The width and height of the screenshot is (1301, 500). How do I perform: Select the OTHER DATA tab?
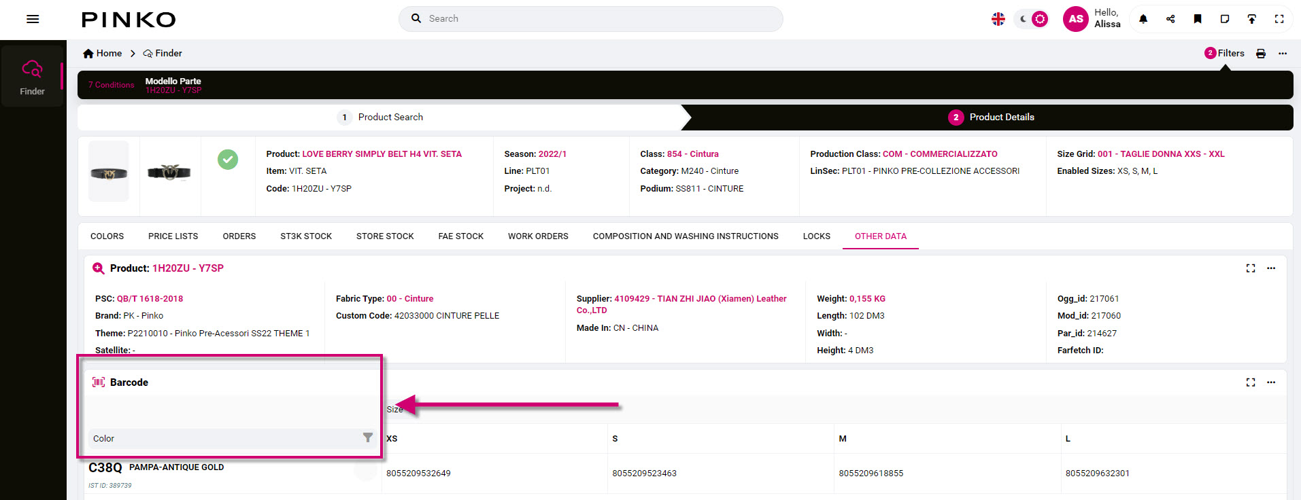pos(881,236)
